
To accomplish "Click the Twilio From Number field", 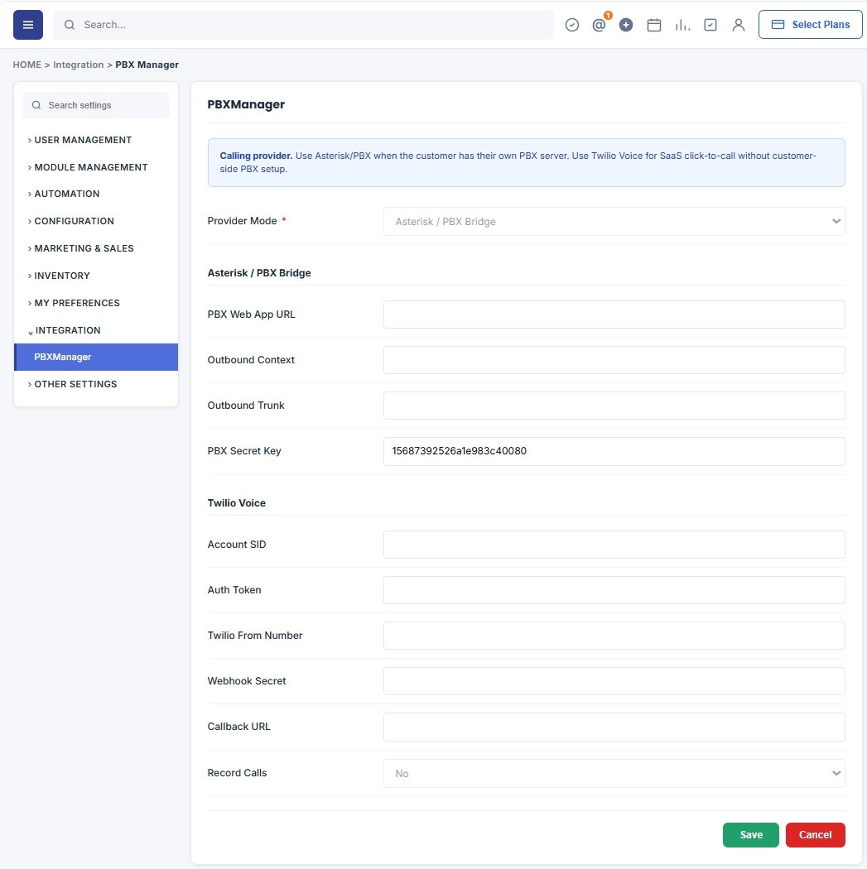I will (x=614, y=636).
